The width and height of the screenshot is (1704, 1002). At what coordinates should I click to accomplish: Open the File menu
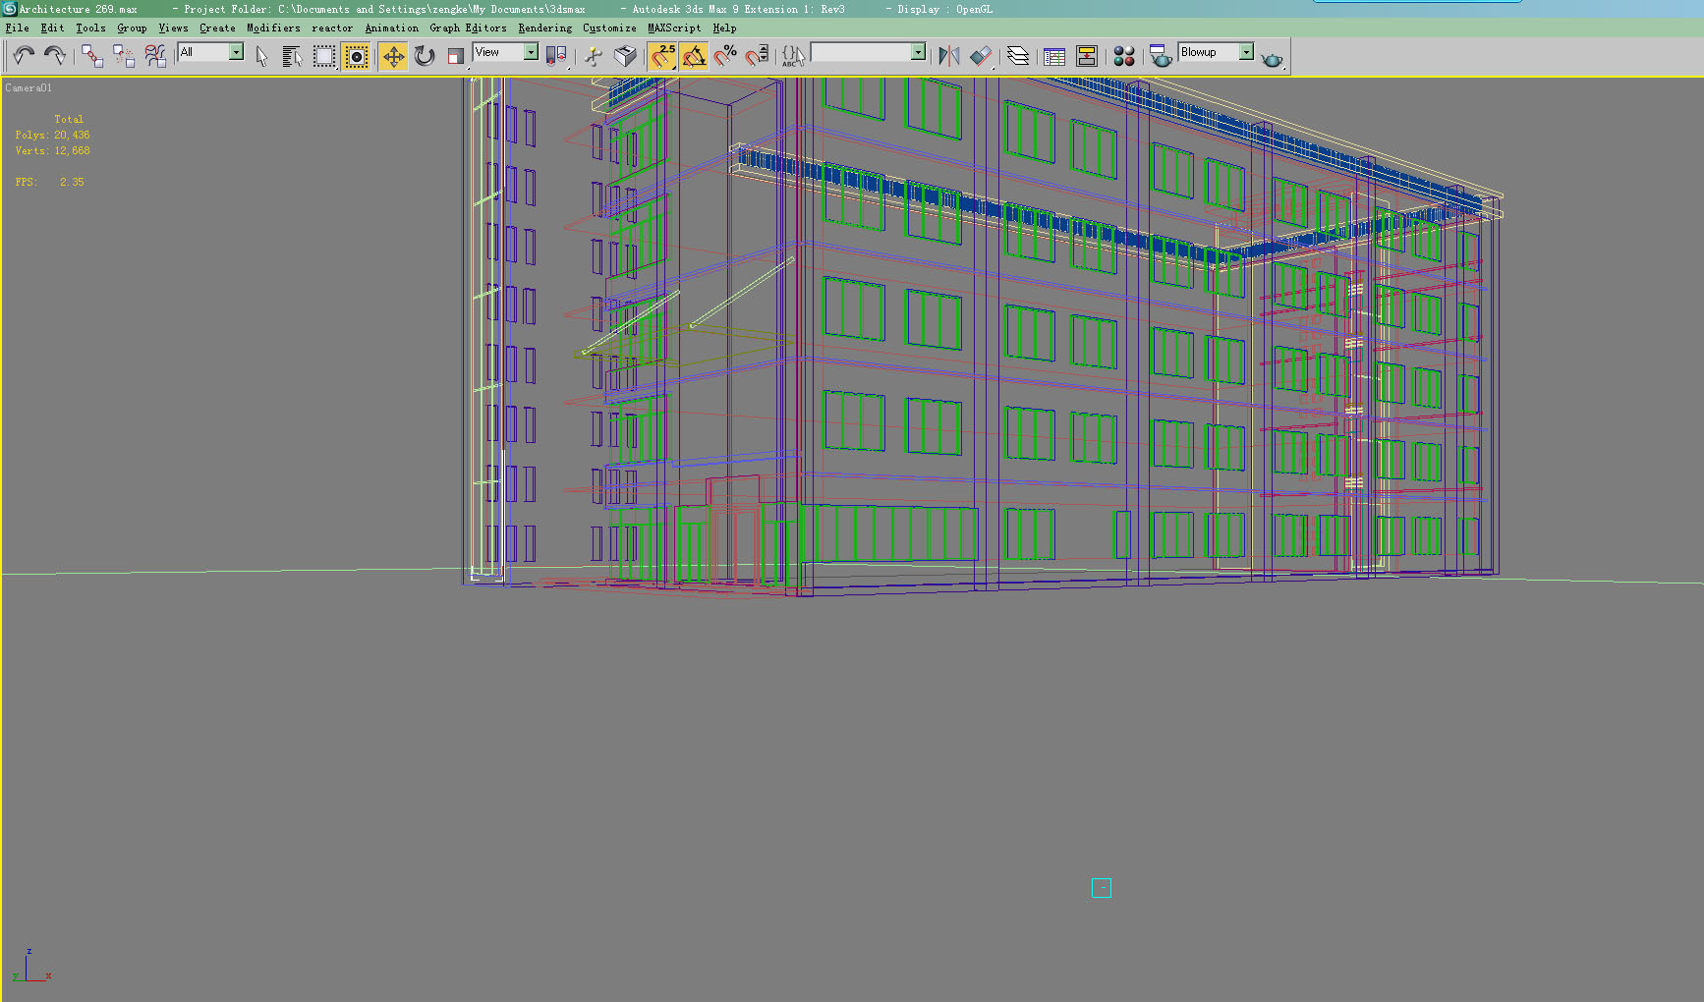[17, 28]
